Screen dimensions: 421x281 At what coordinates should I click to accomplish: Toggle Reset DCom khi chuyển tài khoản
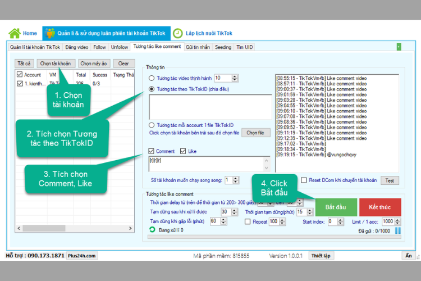(304, 180)
